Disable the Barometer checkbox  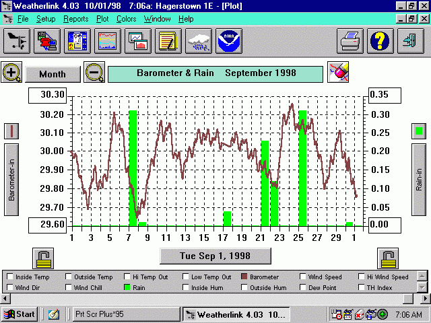[x=244, y=277]
